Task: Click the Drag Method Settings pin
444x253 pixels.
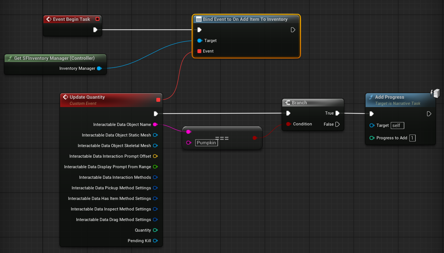Action: tap(155, 220)
